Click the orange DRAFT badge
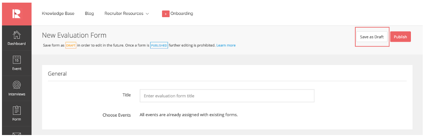This screenshot has height=137, width=426. coord(71,45)
